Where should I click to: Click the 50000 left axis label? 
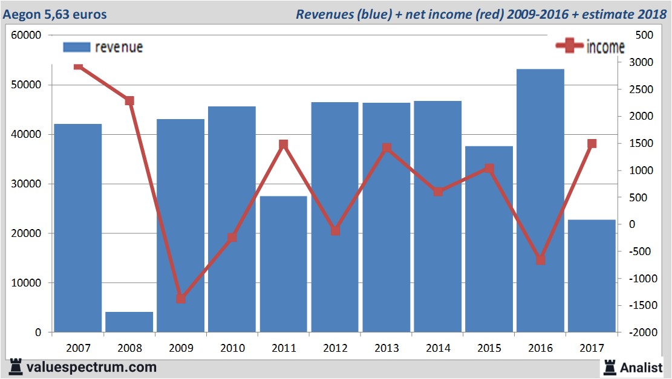(x=26, y=85)
